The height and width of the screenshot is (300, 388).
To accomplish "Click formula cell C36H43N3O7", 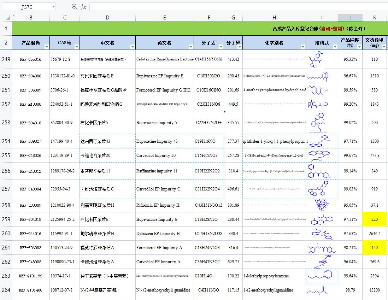I will 209,261.
